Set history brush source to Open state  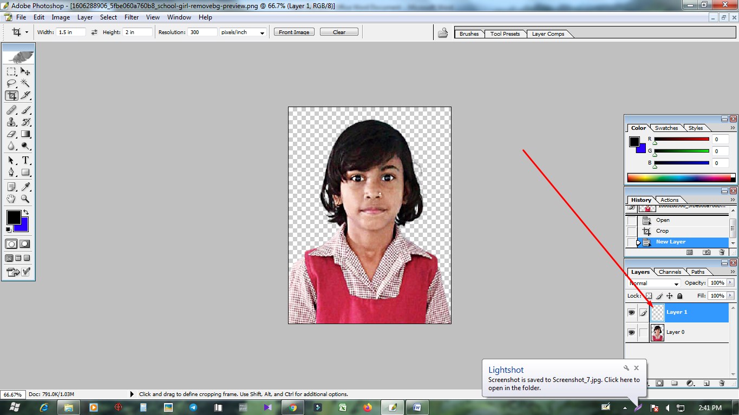coord(632,220)
